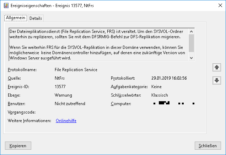Click the description scrollbar's up arrow

(192, 31)
